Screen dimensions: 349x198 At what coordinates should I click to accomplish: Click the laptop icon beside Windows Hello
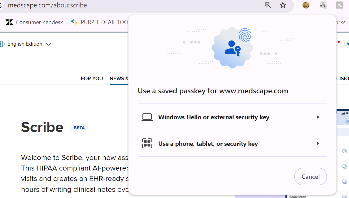(147, 117)
